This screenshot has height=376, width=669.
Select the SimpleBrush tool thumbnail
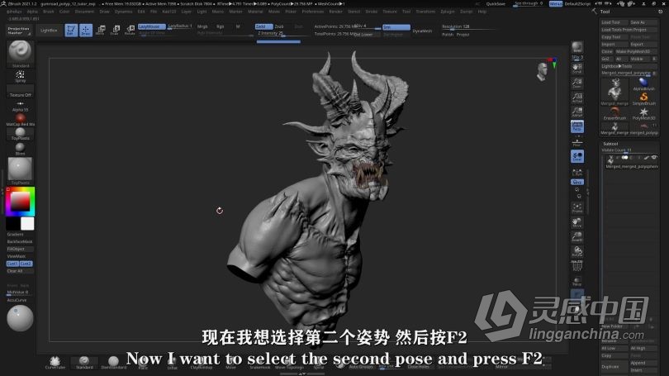(x=643, y=99)
